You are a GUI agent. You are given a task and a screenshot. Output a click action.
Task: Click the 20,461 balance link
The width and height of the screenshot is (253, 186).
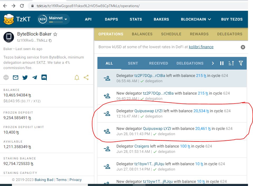click(203, 129)
